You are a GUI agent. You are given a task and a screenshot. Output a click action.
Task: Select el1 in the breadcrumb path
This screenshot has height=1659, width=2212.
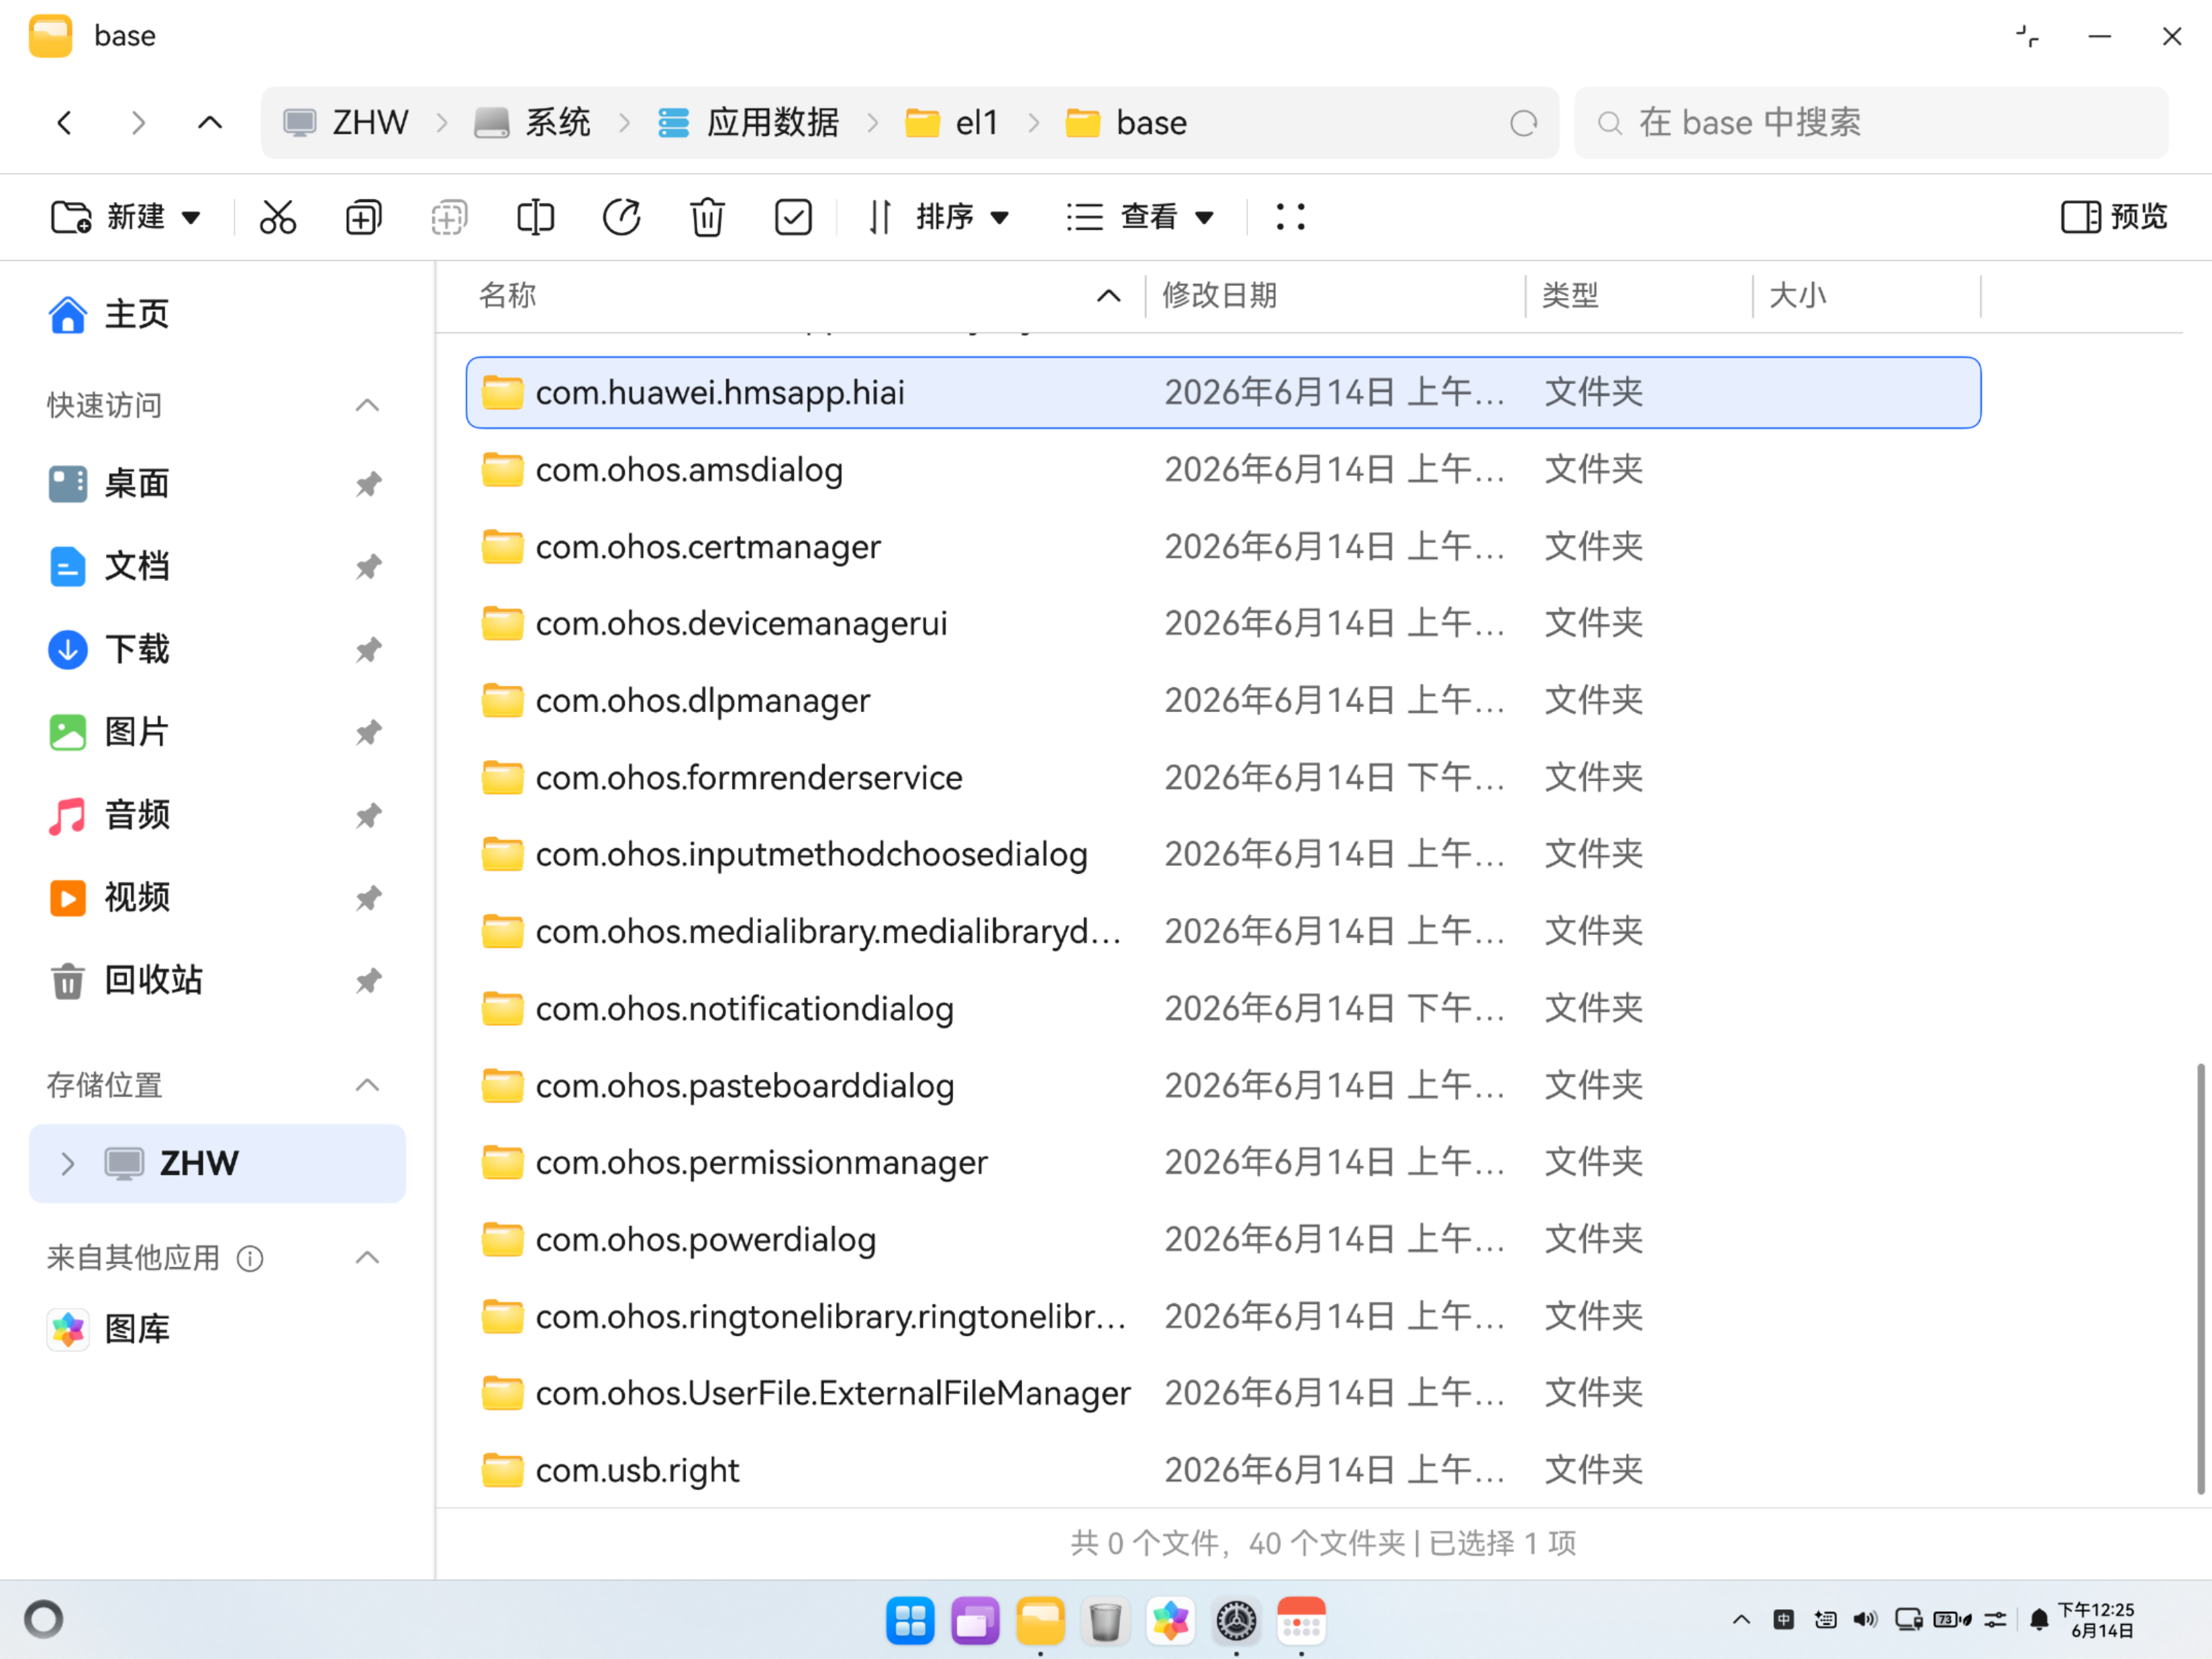click(x=951, y=123)
